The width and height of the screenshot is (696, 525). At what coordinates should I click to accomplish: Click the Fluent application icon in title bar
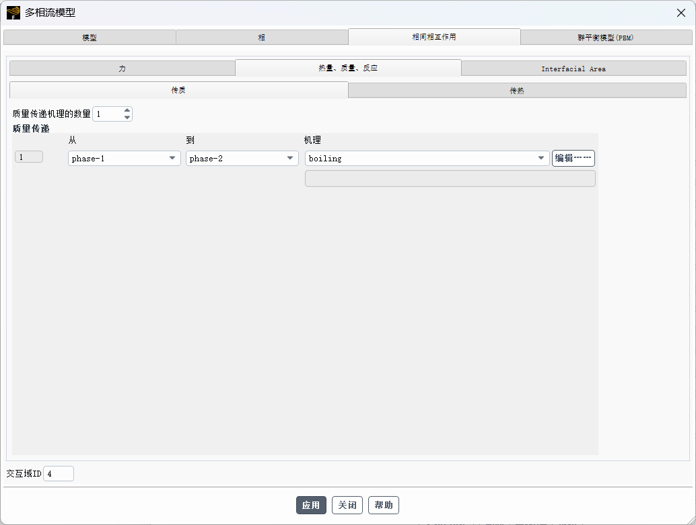point(13,12)
